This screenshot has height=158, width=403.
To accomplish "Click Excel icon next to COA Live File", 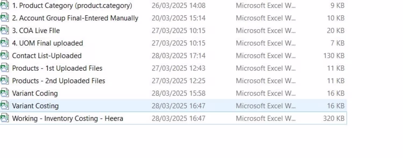I will point(5,30).
